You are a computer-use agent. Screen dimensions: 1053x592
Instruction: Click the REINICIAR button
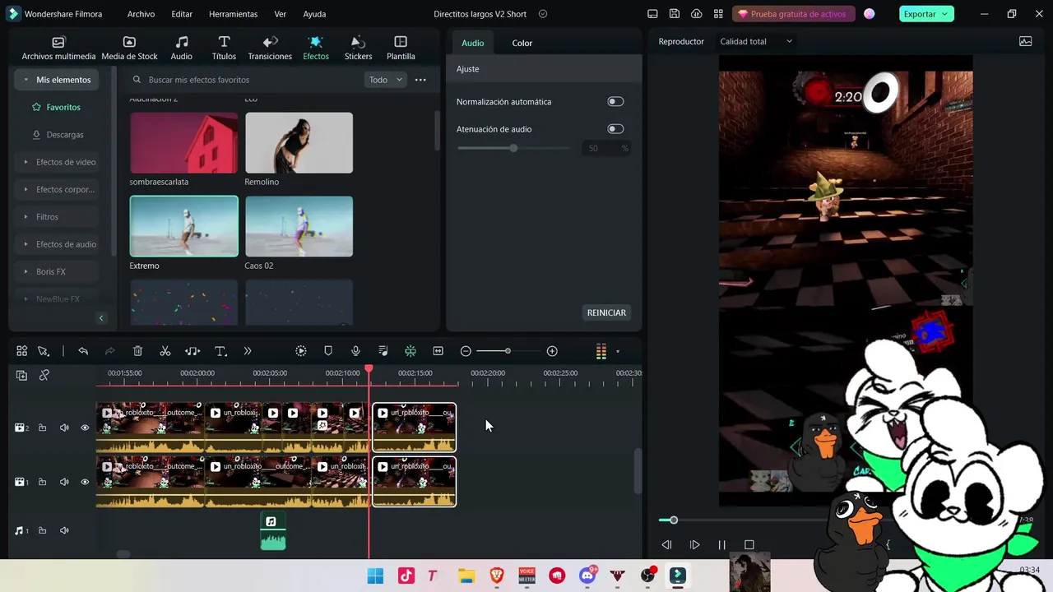(x=607, y=312)
